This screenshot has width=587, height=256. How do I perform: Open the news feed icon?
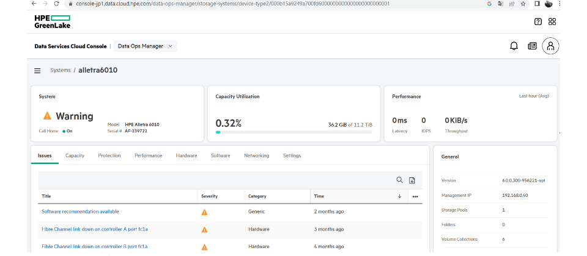(x=532, y=46)
